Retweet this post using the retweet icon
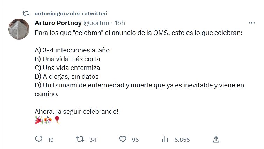This screenshot has height=149, width=264. (x=80, y=139)
